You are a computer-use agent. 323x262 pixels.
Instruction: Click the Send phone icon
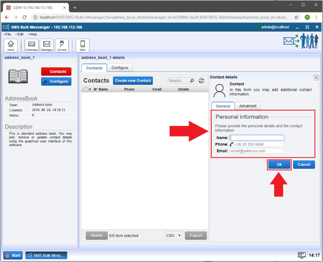click(x=82, y=45)
